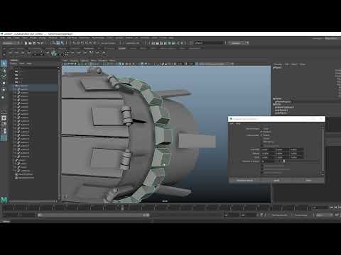The image size is (341, 255).
Task: Choose the Lasso select tool in toolbox
Action: point(4,71)
